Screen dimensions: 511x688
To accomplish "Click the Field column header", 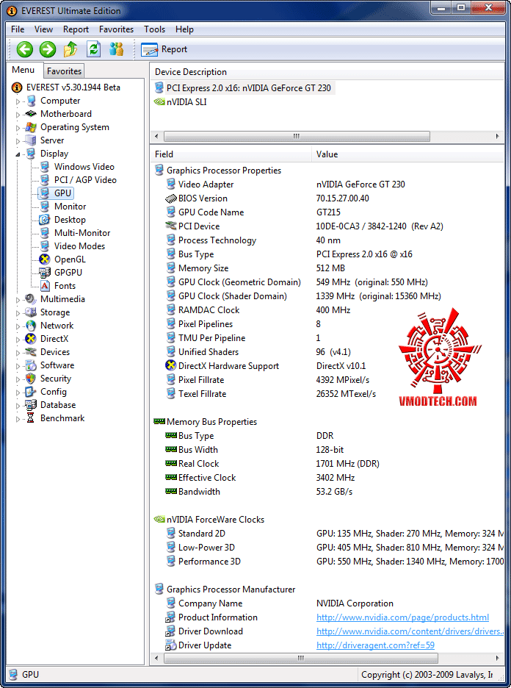I will tap(231, 154).
